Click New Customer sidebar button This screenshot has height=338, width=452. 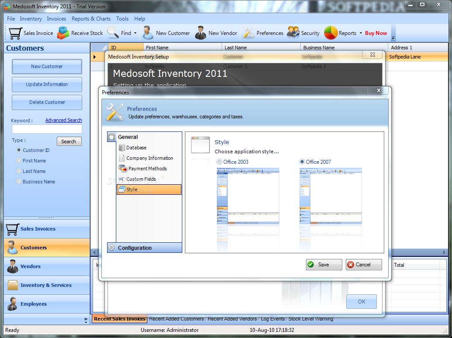coord(47,66)
